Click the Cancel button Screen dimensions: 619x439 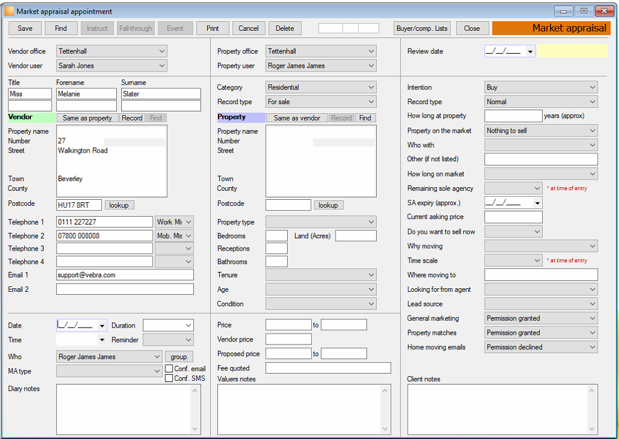point(248,28)
